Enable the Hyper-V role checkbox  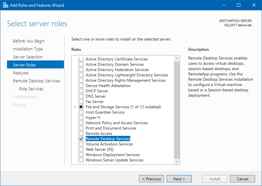tap(81, 118)
